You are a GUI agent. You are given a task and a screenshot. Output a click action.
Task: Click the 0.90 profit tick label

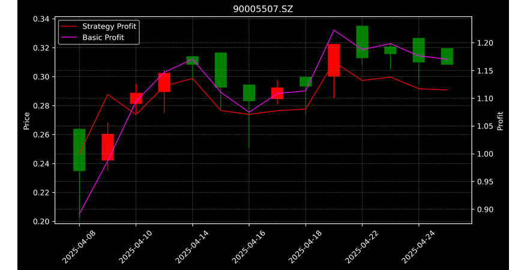(x=485, y=209)
